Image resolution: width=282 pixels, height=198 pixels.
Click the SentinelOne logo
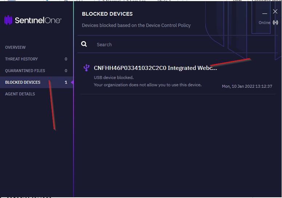click(33, 20)
